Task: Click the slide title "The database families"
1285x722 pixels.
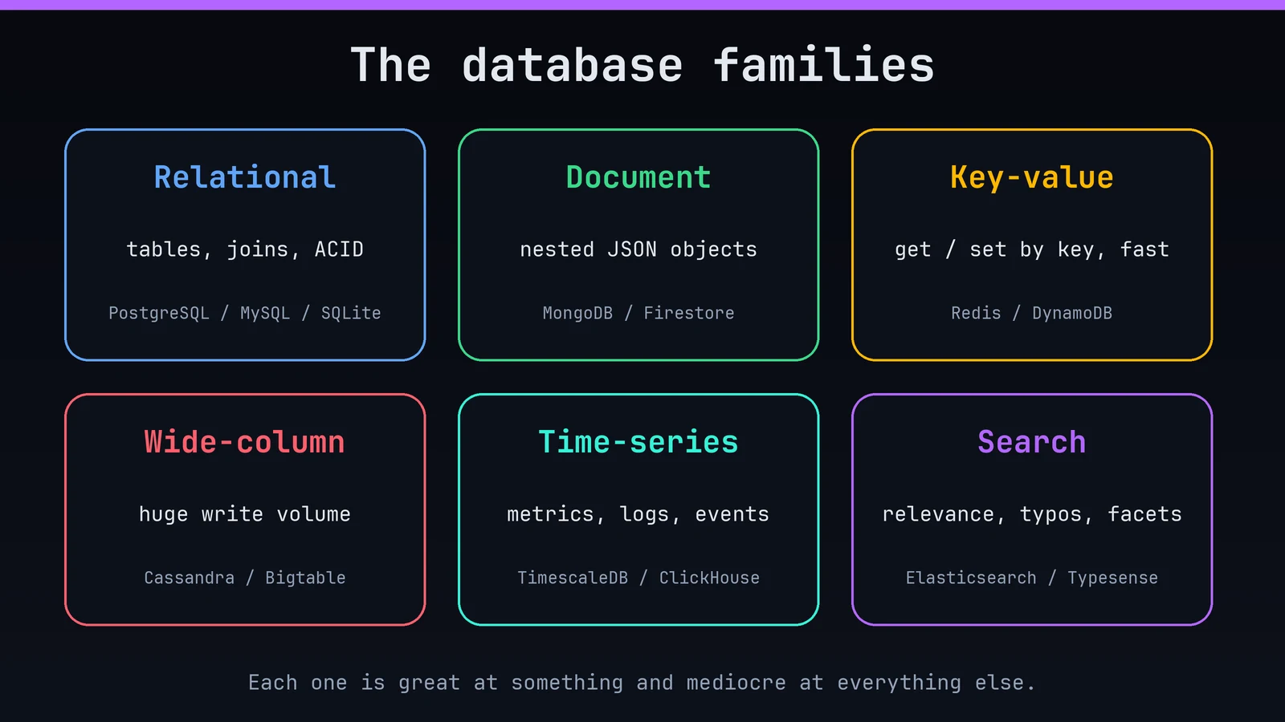Action: click(x=642, y=65)
